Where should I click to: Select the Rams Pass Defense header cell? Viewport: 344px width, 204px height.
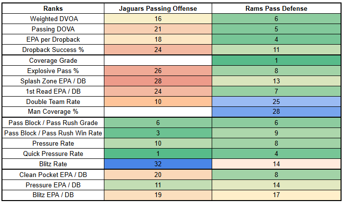(277, 9)
